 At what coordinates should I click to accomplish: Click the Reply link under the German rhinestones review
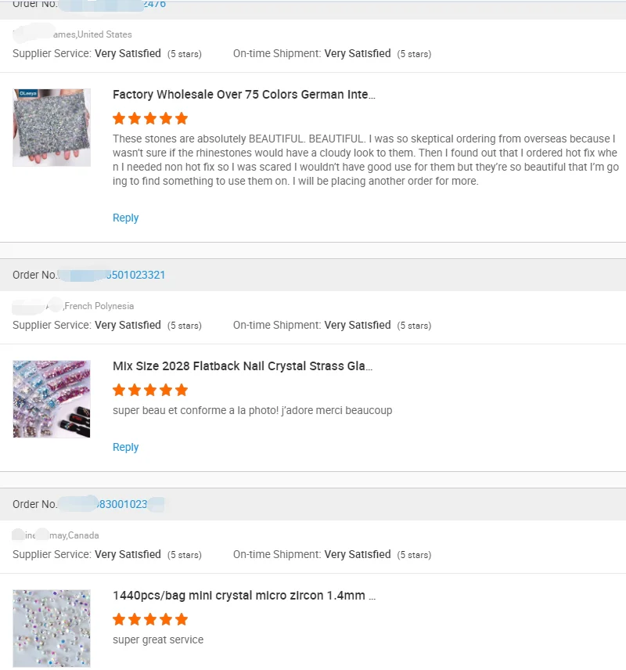125,218
